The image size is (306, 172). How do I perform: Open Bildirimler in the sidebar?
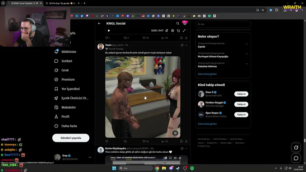click(x=65, y=52)
